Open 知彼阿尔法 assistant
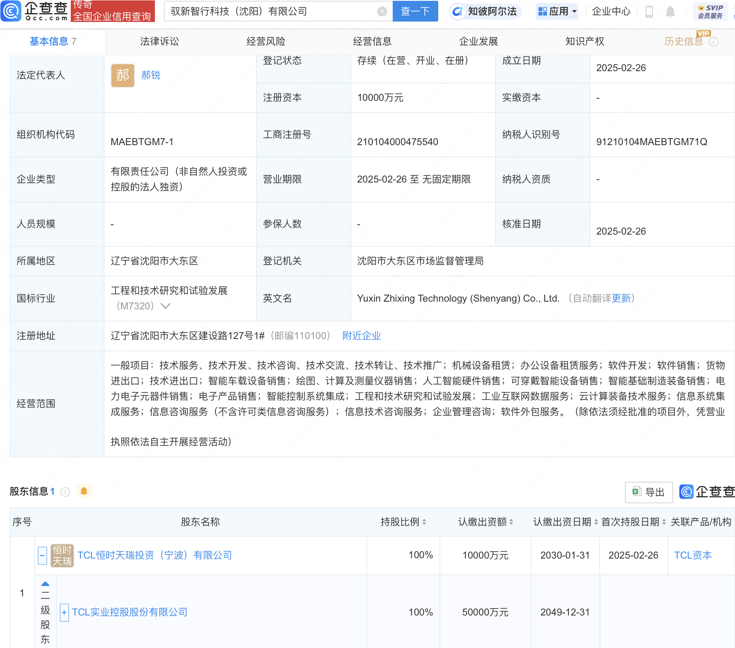The image size is (735, 648). click(x=485, y=11)
